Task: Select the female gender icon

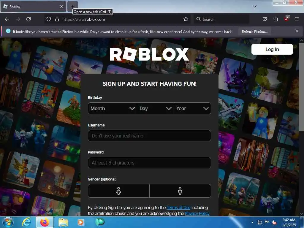Action: pyautogui.click(x=119, y=191)
